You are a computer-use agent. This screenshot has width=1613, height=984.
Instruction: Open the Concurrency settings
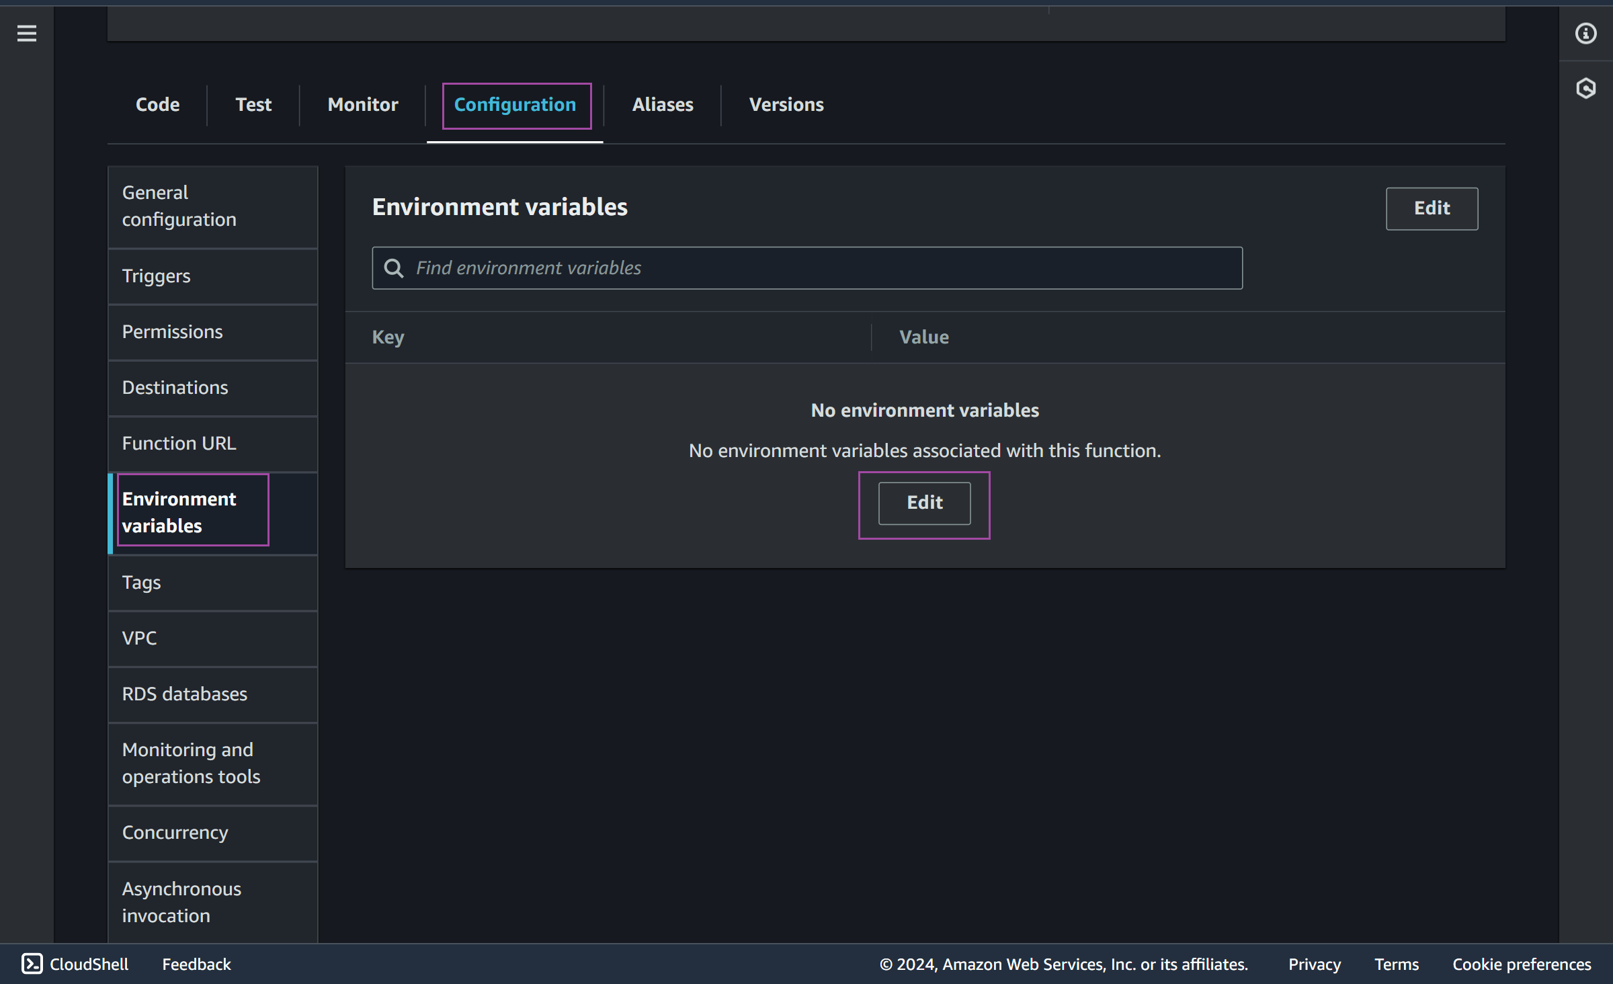click(175, 832)
